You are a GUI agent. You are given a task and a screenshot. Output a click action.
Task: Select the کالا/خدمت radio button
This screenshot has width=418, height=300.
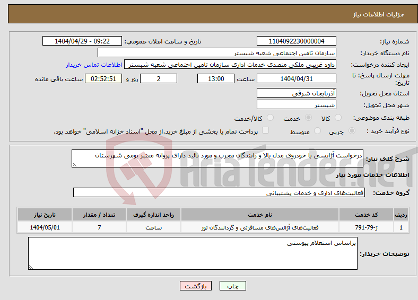click(271, 118)
